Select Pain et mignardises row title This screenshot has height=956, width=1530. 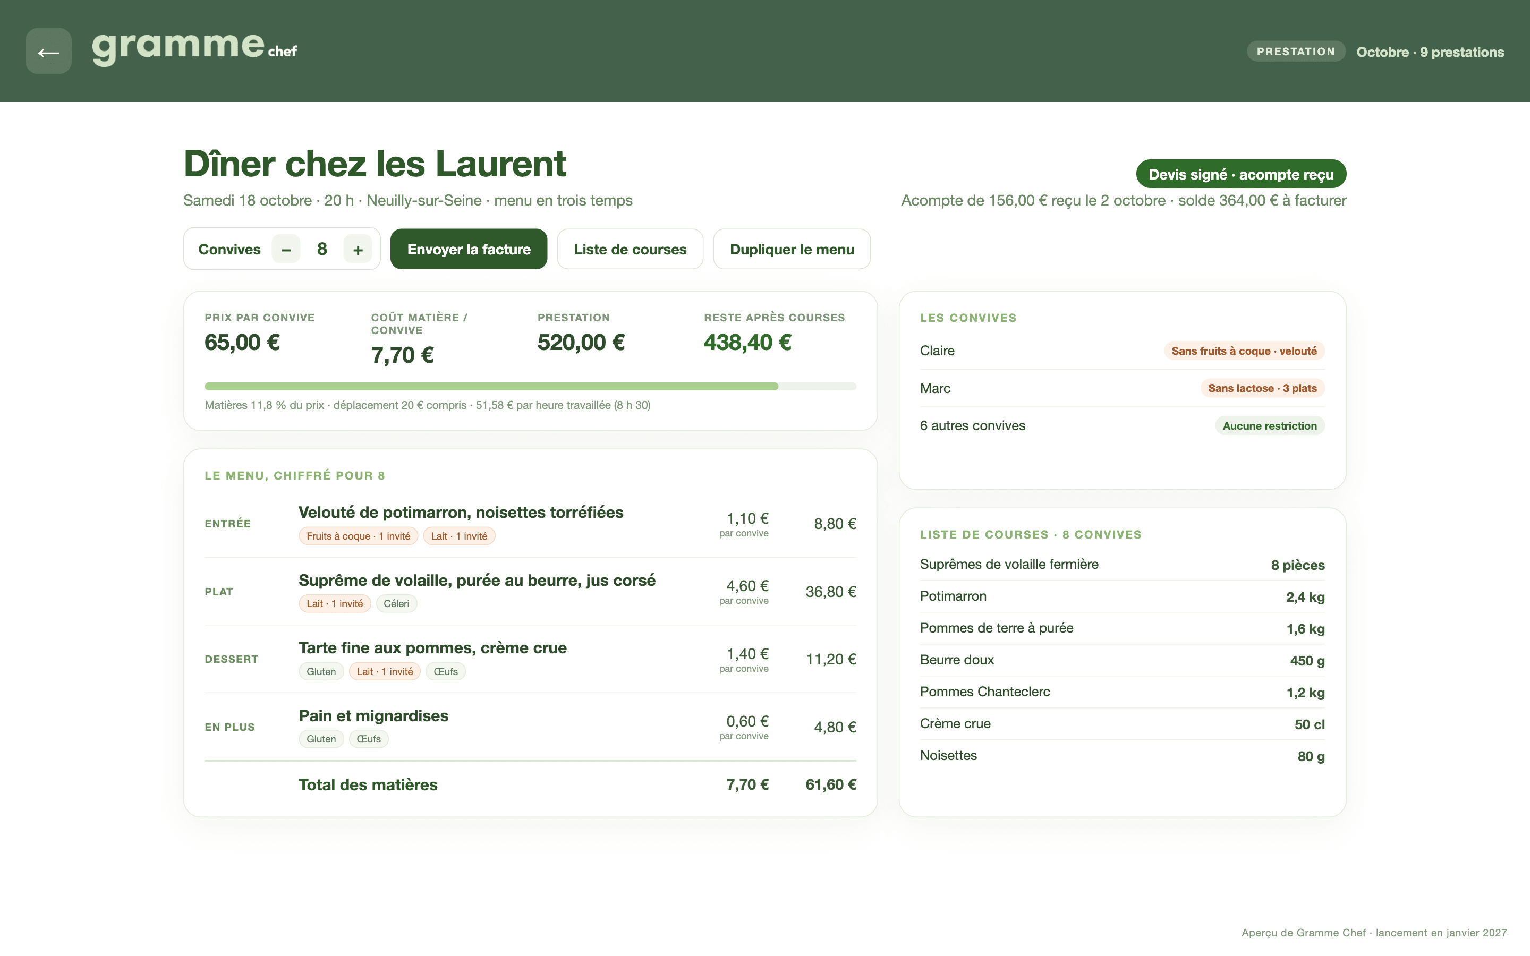click(373, 716)
